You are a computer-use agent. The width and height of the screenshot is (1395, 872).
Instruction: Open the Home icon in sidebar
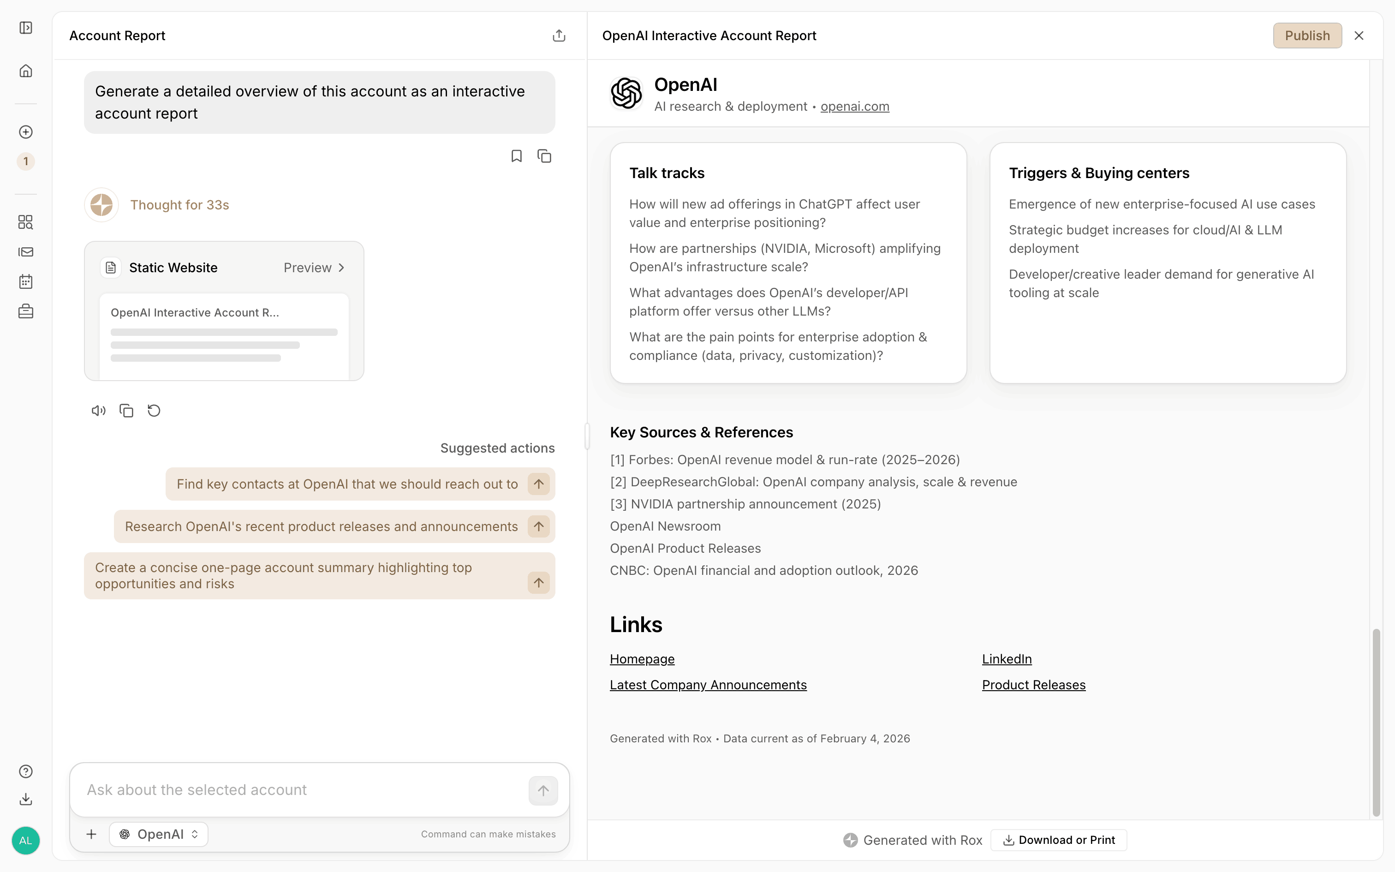26,71
